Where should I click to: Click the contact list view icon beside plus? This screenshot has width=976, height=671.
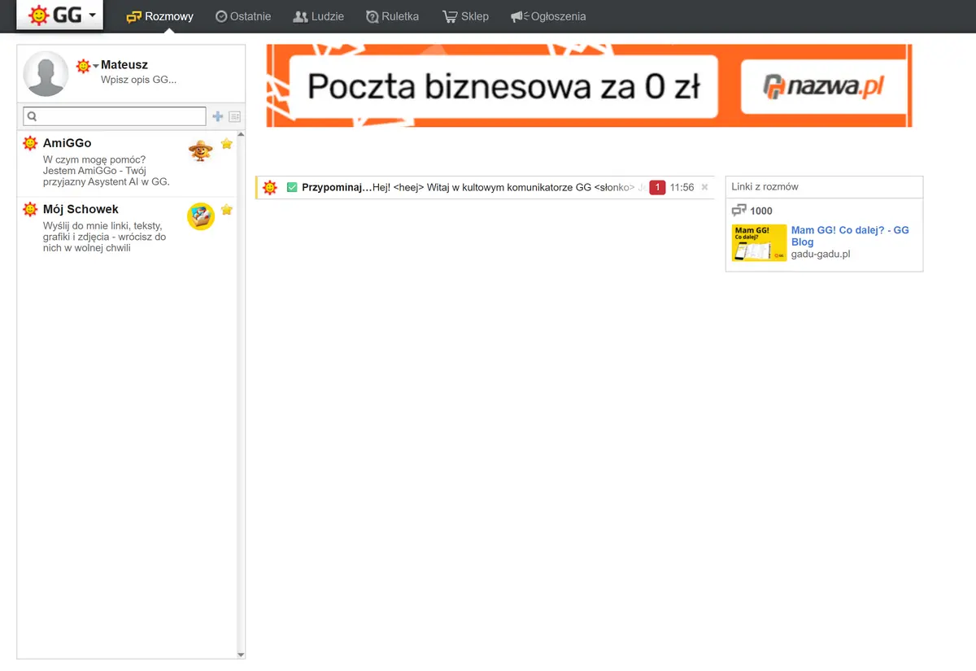[234, 116]
